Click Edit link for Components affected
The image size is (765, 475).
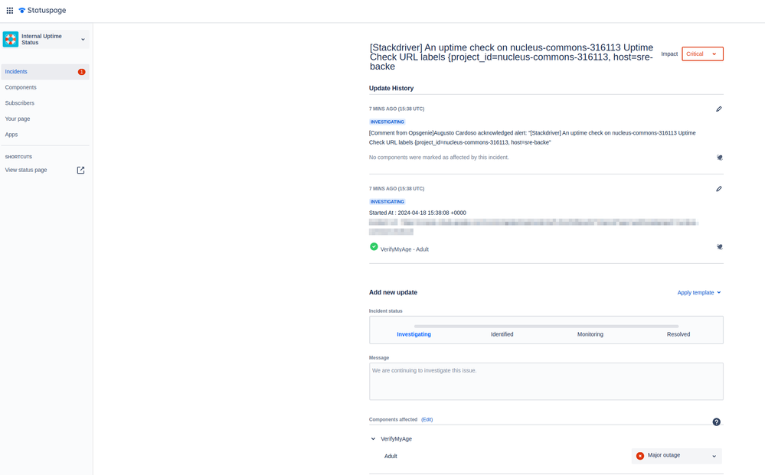coord(427,419)
